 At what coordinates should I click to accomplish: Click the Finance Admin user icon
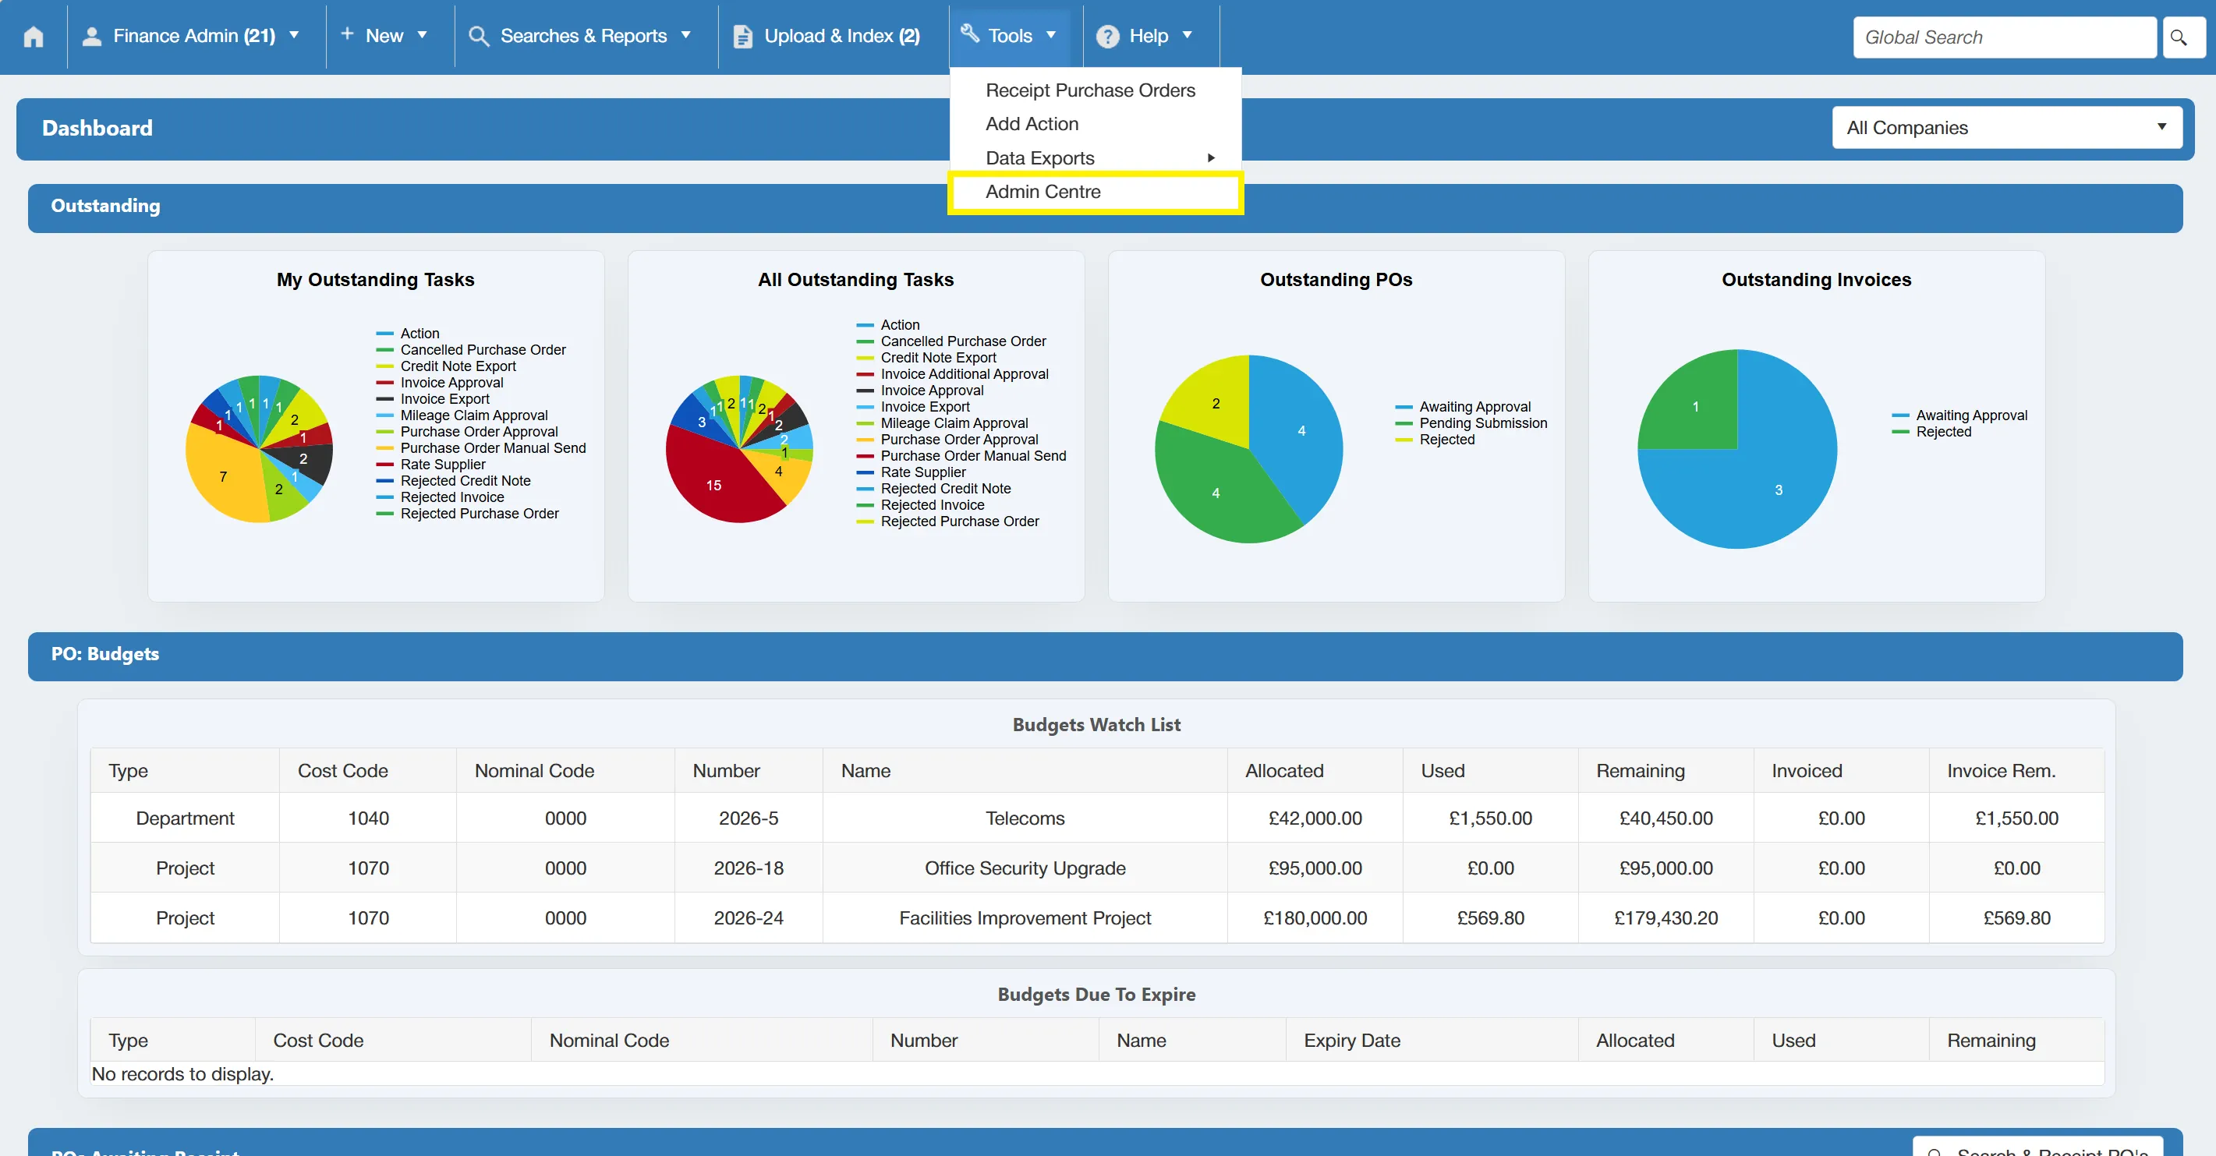click(91, 36)
